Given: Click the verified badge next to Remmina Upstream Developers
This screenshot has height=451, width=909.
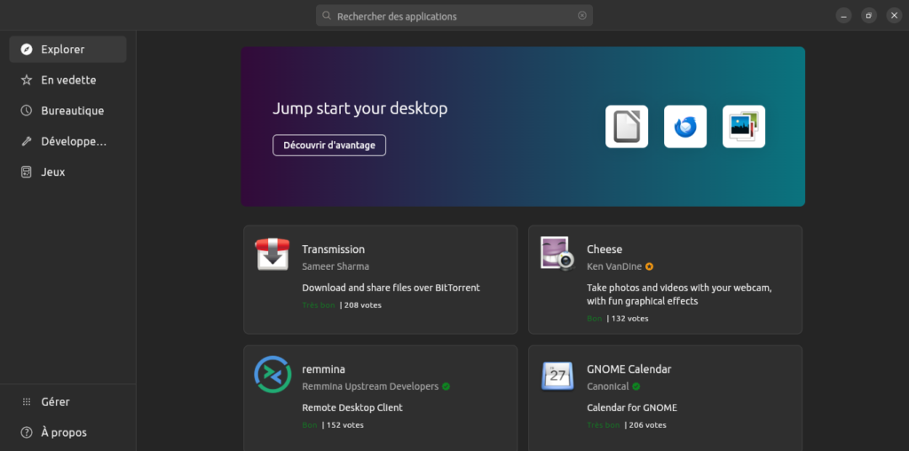Looking at the screenshot, I should [x=446, y=386].
